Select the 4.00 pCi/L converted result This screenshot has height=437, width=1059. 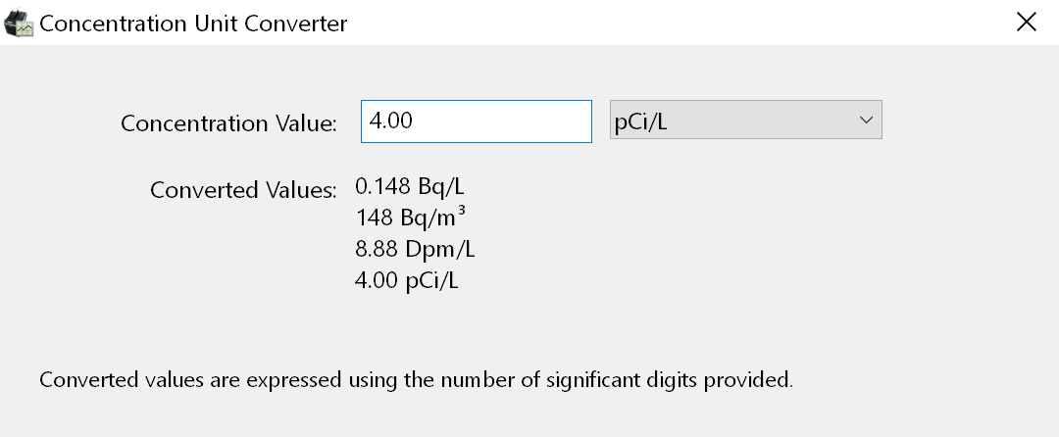(407, 281)
